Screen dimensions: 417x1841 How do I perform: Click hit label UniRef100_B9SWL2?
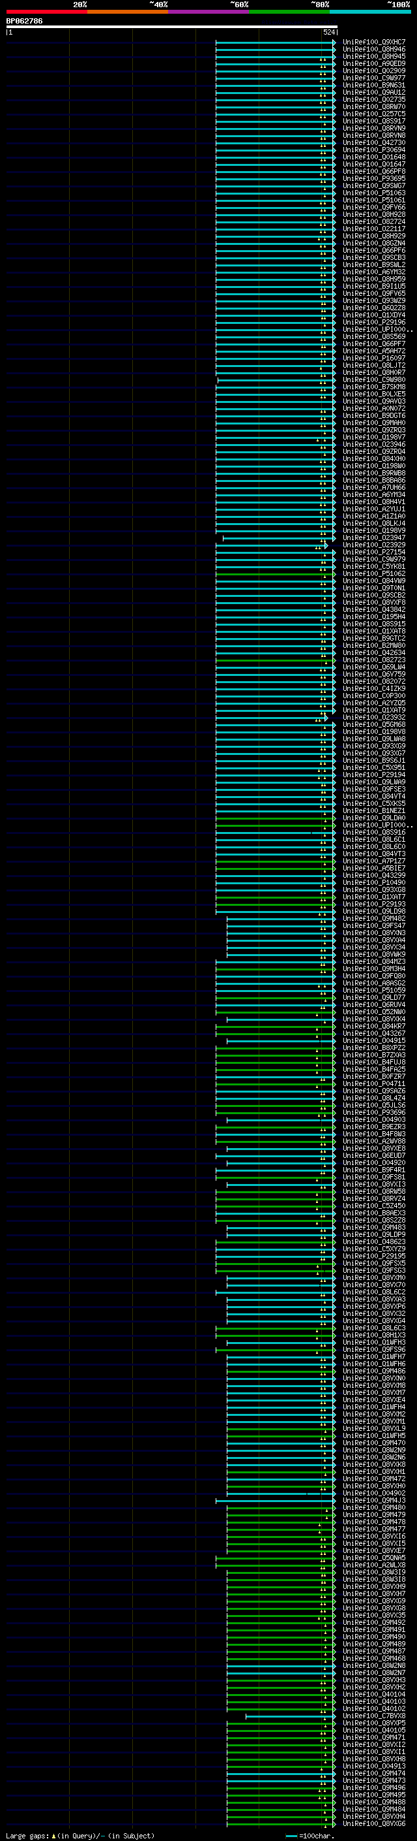pyautogui.click(x=374, y=264)
